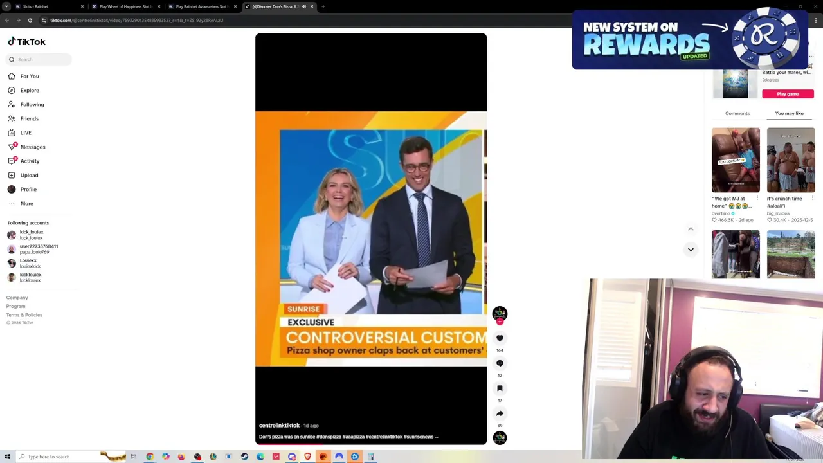The width and height of the screenshot is (823, 463).
Task: Expand the Company footer section
Action: (x=17, y=298)
